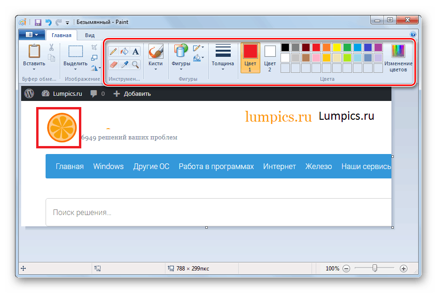Select the Text tool
The image size is (437, 293).
point(135,52)
